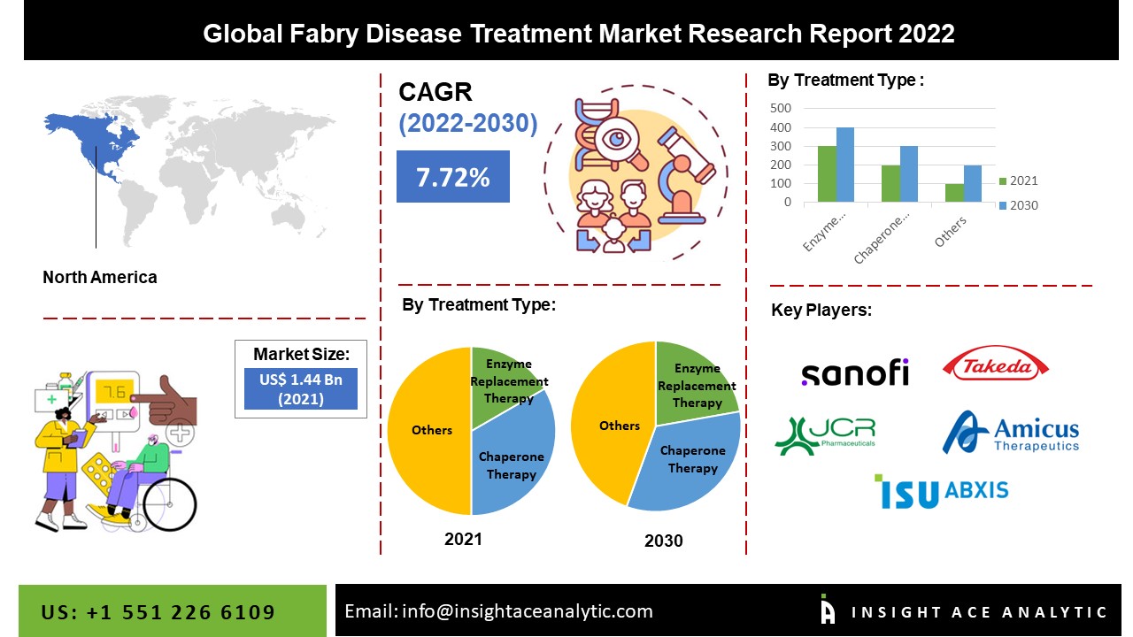Screen dimensions: 1133x637
Task: Click the blue 2030 legend swatch
Action: [x=1003, y=206]
